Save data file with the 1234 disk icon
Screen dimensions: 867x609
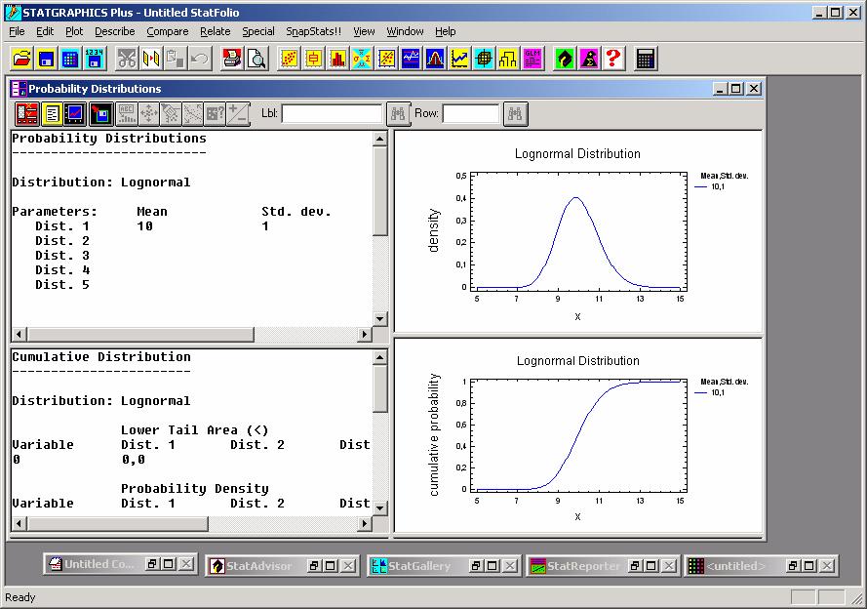pyautogui.click(x=95, y=59)
